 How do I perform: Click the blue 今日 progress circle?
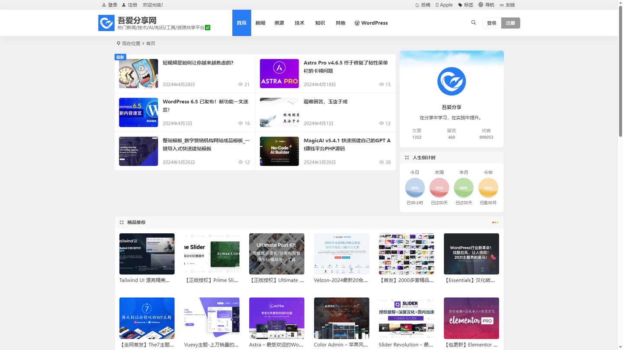[414, 188]
